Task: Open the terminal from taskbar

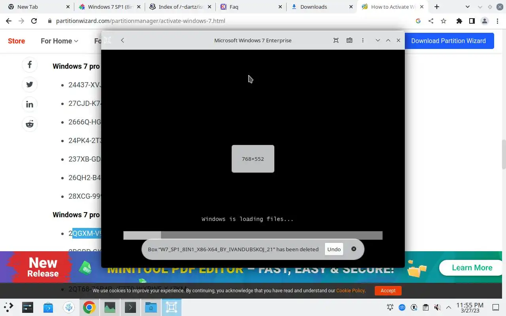Action: pos(130,307)
